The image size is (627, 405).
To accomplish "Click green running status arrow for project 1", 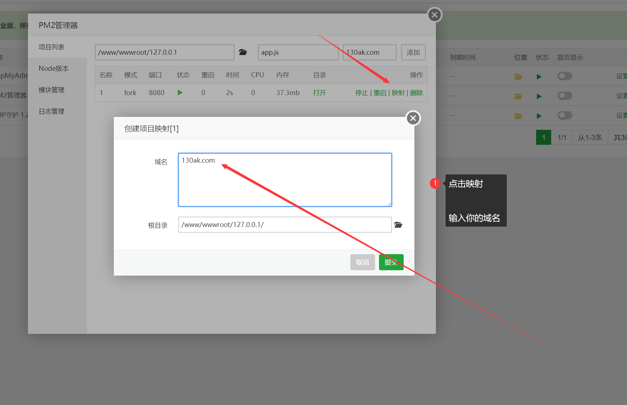I will [180, 93].
